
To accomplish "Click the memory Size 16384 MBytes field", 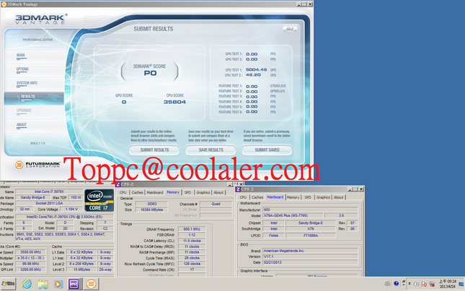I will pyautogui.click(x=151, y=209).
